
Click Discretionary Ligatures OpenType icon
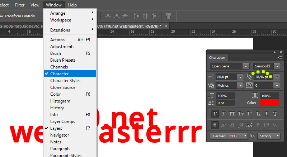click(232, 125)
